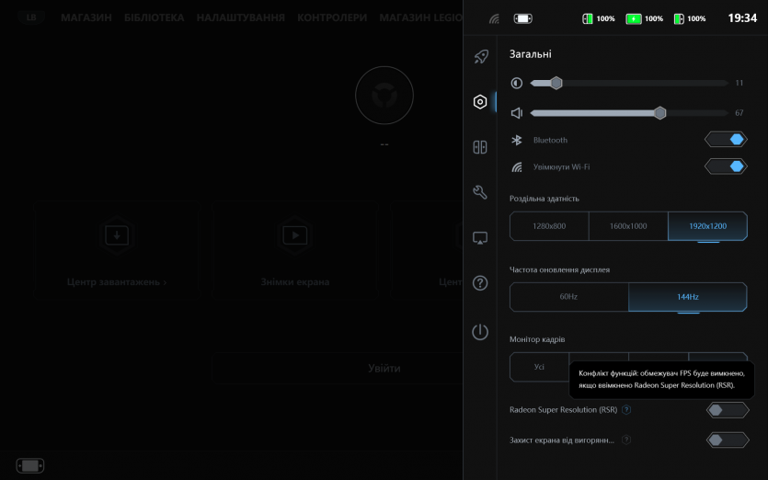Enable the Radeon Super Resolution toggle
Screen dimensions: 768x480
pos(727,410)
